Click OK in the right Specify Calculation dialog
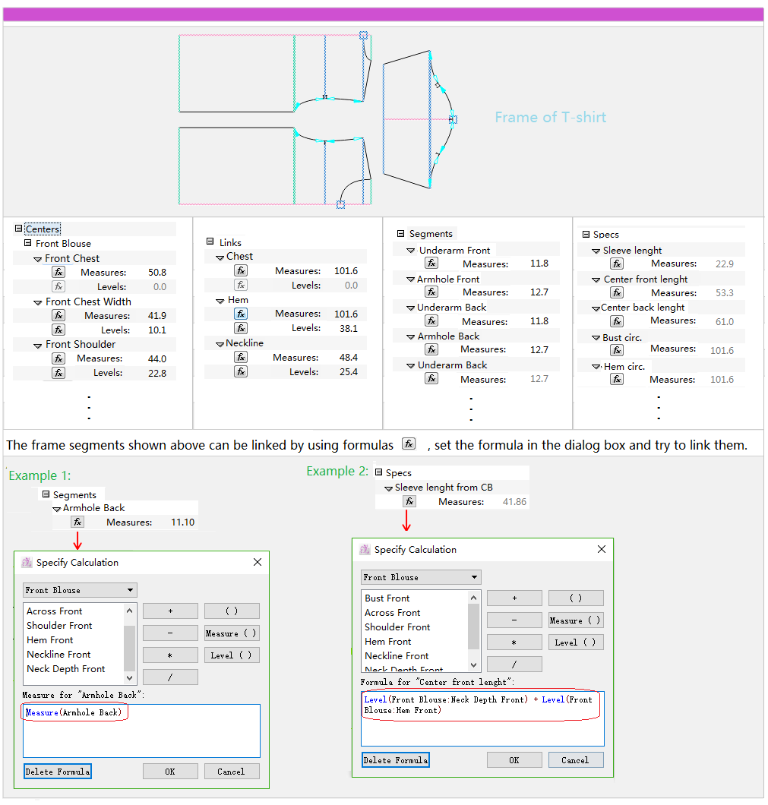Image resolution: width=768 pixels, height=805 pixels. click(x=514, y=759)
